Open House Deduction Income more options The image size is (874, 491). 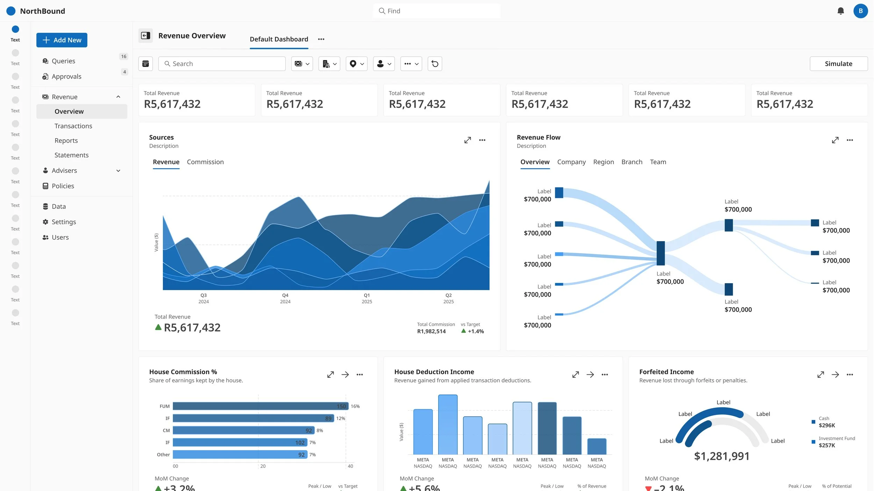tap(605, 374)
